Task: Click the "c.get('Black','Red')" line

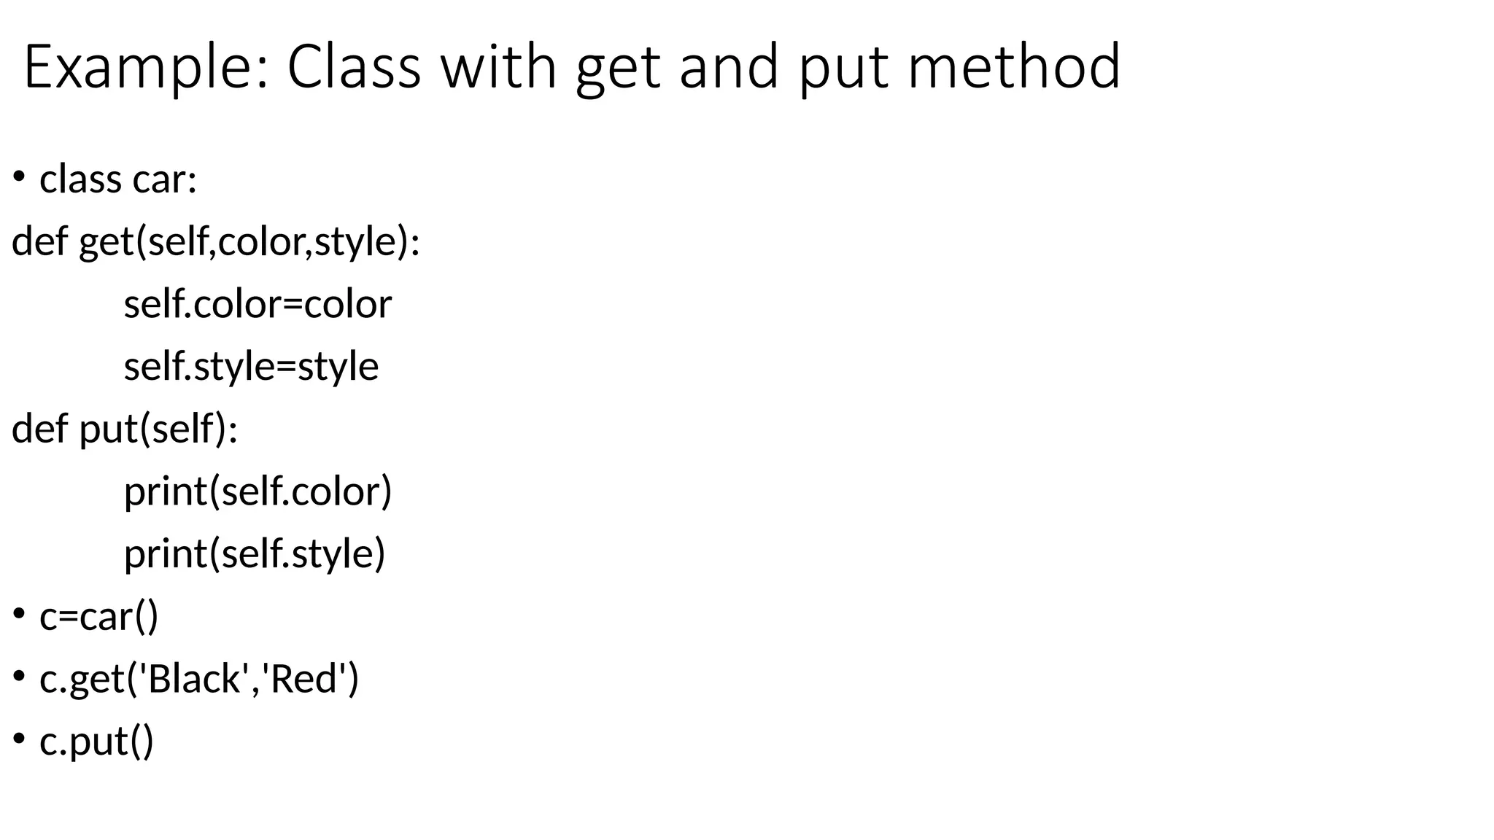Action: pyautogui.click(x=199, y=679)
